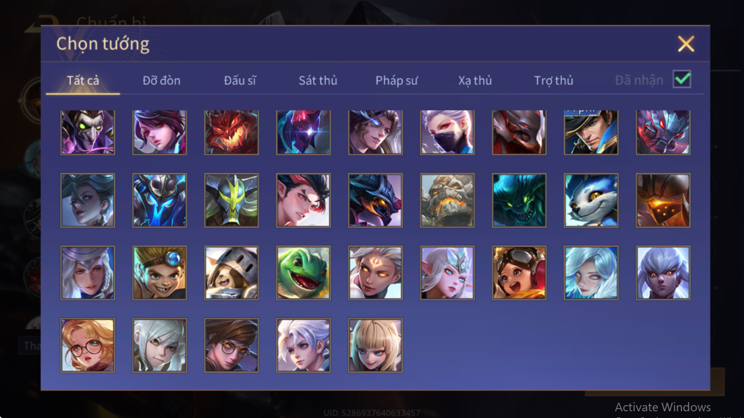The width and height of the screenshot is (744, 418).
Task: Open the Đấu sĩ hero tab
Action: click(x=240, y=81)
